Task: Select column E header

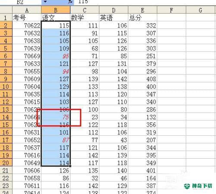Action: tap(143, 10)
